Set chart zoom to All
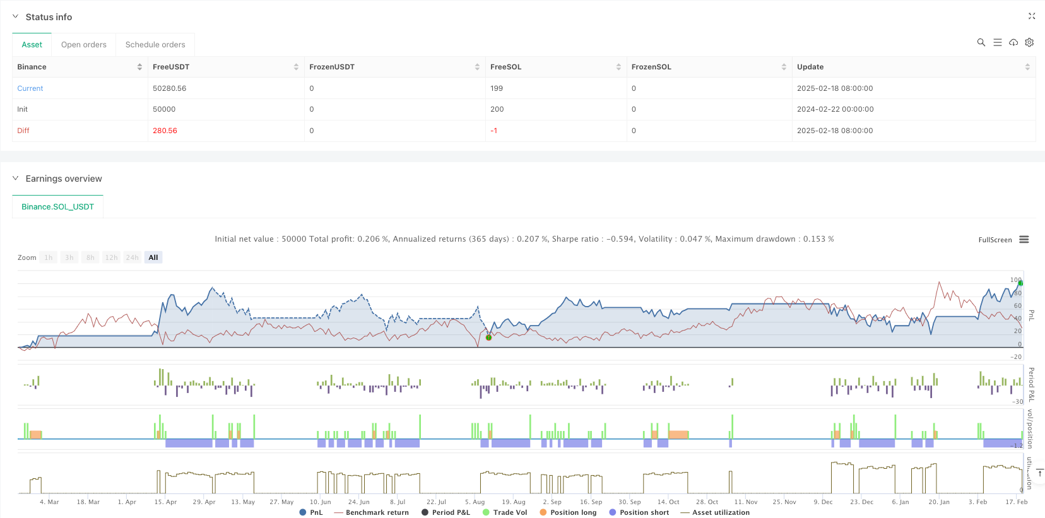Screen dimensions: 1045x518 pos(153,257)
